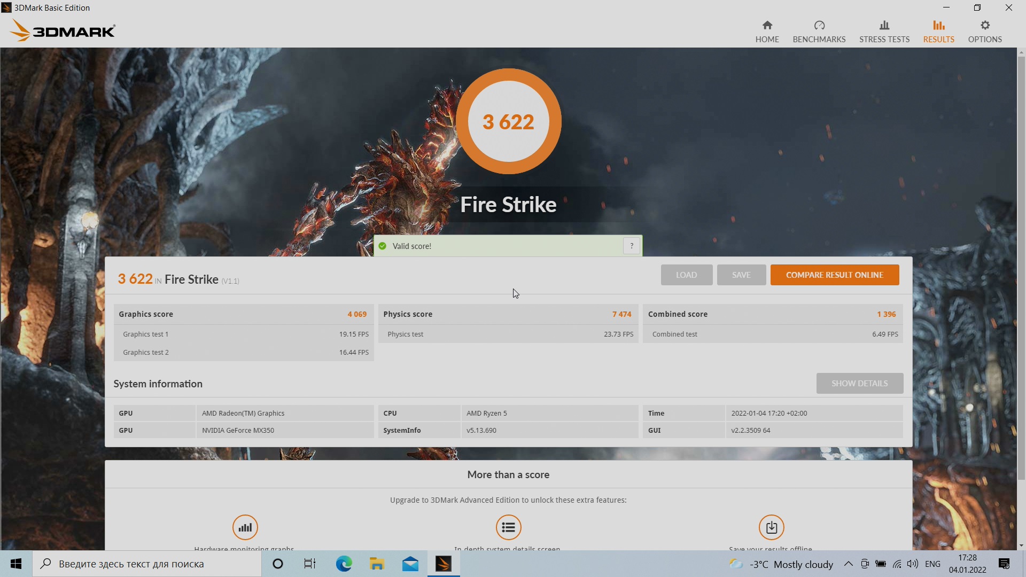Open STRESS TESTS tab

[x=884, y=32]
